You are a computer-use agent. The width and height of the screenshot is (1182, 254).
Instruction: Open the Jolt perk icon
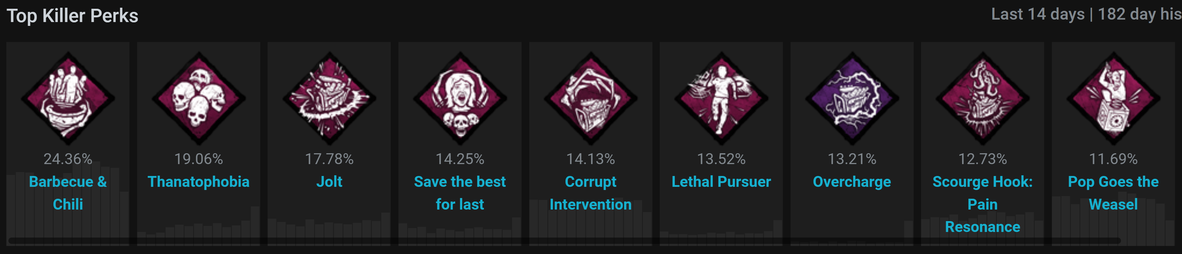pos(329,98)
